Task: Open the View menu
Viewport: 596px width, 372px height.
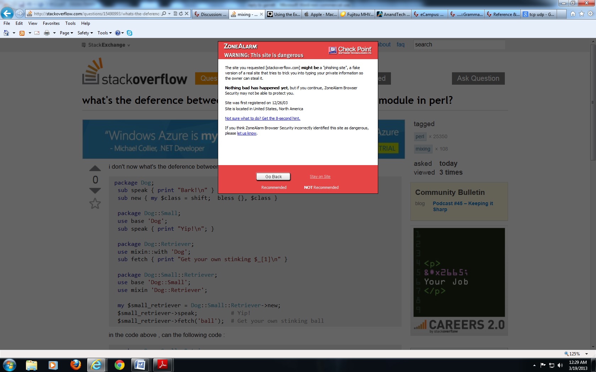Action: click(33, 23)
